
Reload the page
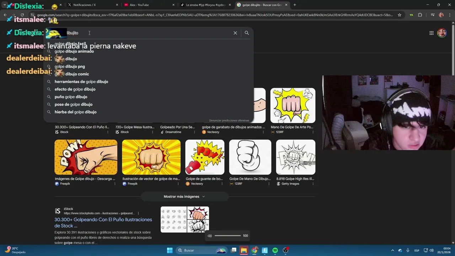(22, 15)
